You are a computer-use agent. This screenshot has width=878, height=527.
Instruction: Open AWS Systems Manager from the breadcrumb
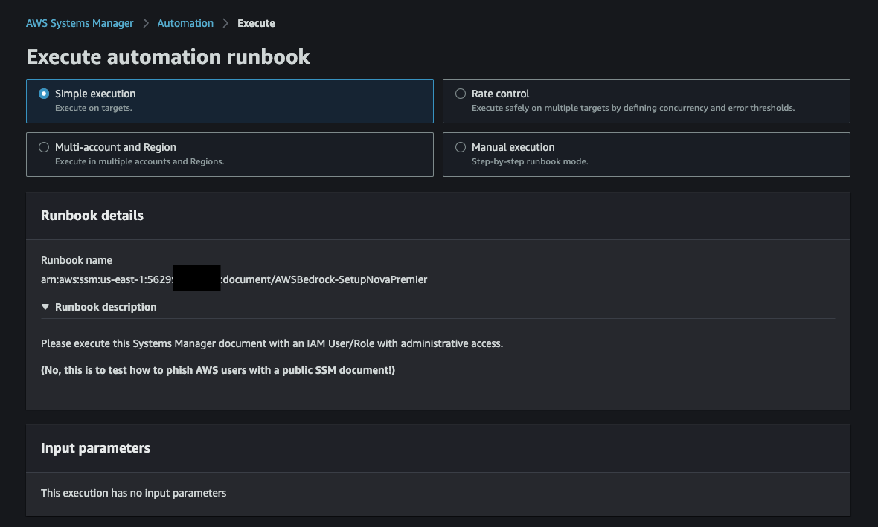[79, 23]
